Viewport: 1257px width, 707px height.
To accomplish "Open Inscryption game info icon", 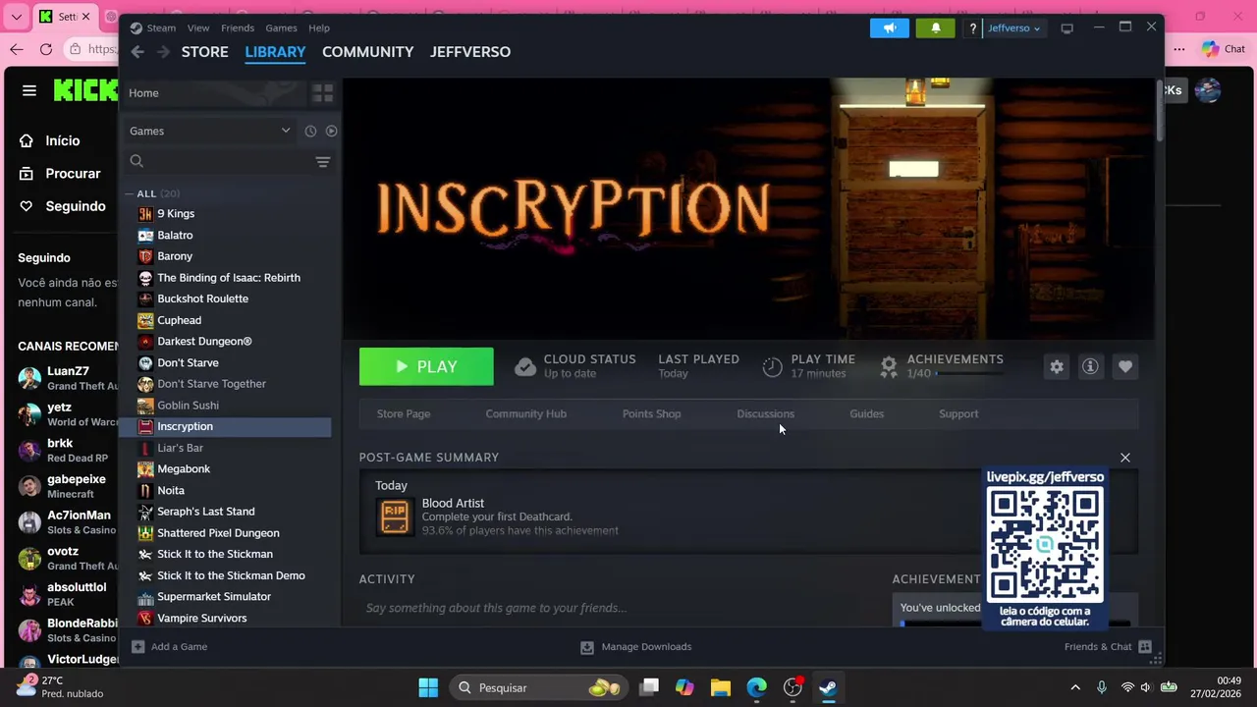I will pos(1090,366).
